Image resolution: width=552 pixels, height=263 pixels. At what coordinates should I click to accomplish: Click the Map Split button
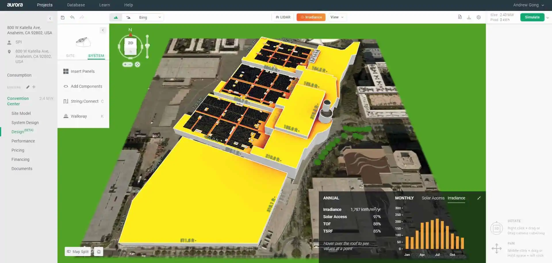[78, 251]
